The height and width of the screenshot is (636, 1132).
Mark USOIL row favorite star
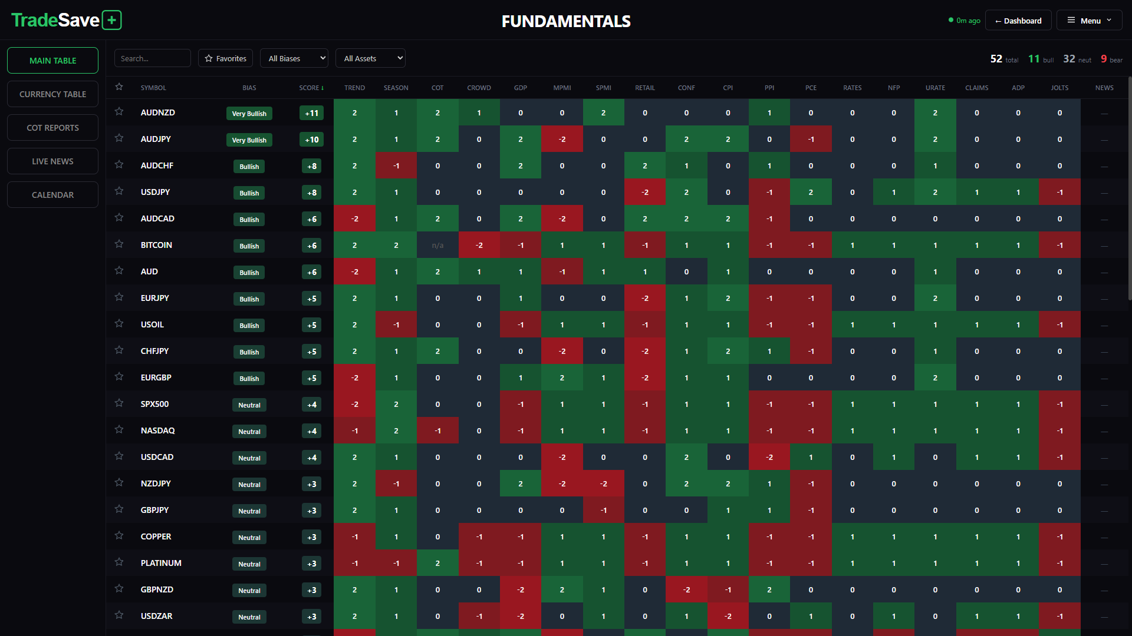[119, 324]
